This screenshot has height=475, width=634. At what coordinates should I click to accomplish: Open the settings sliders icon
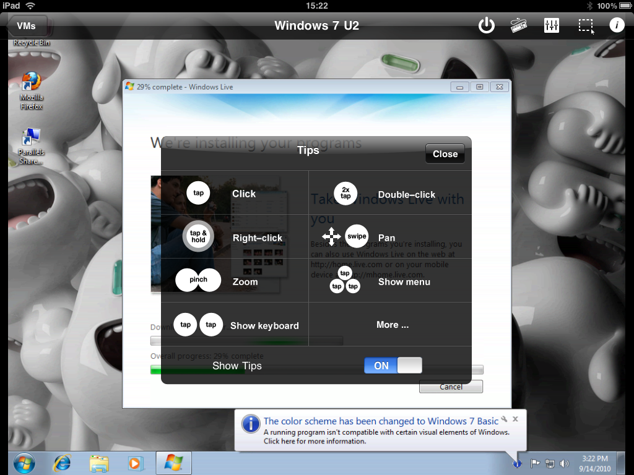[552, 25]
